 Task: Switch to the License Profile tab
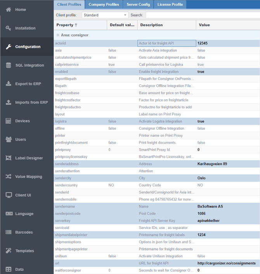tap(170, 5)
